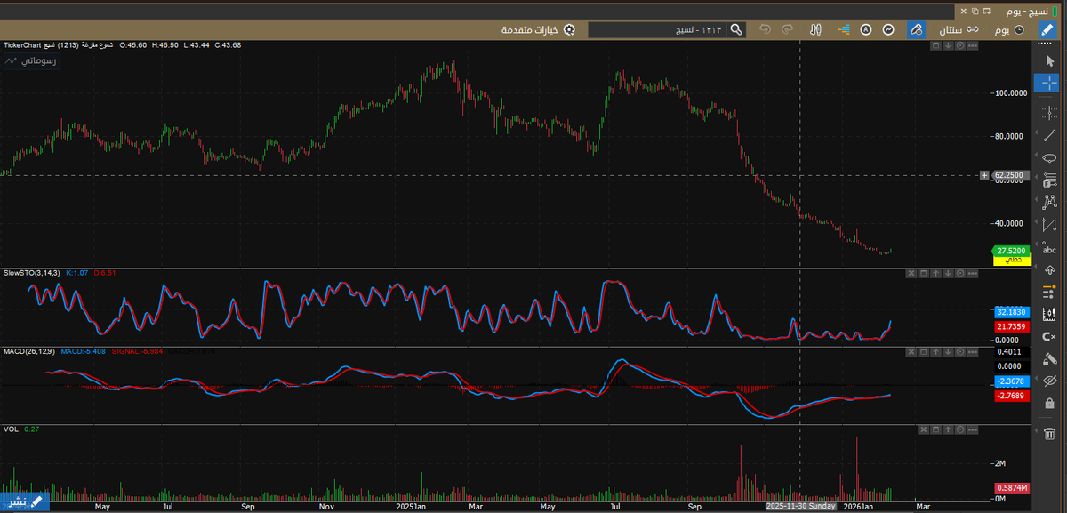Open more options on main chart panel

point(973,46)
